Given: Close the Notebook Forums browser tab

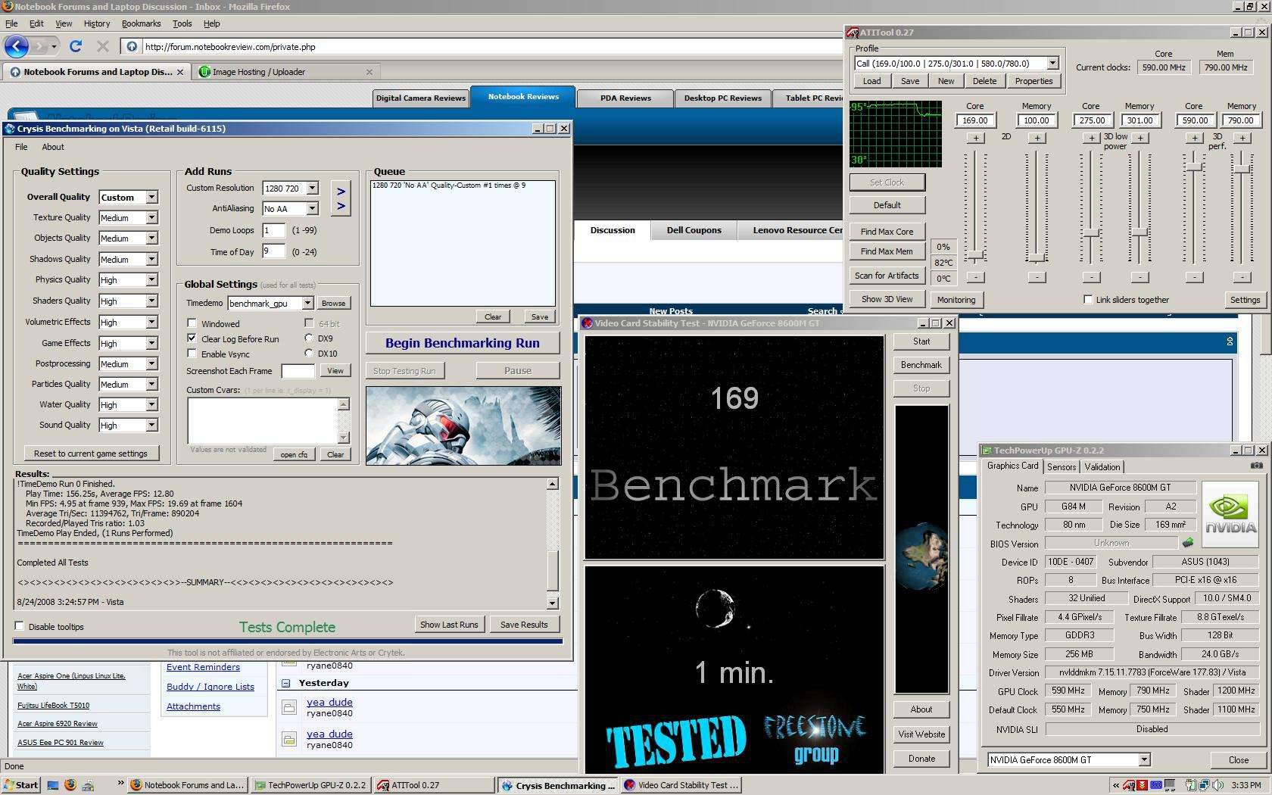Looking at the screenshot, I should pyautogui.click(x=180, y=72).
